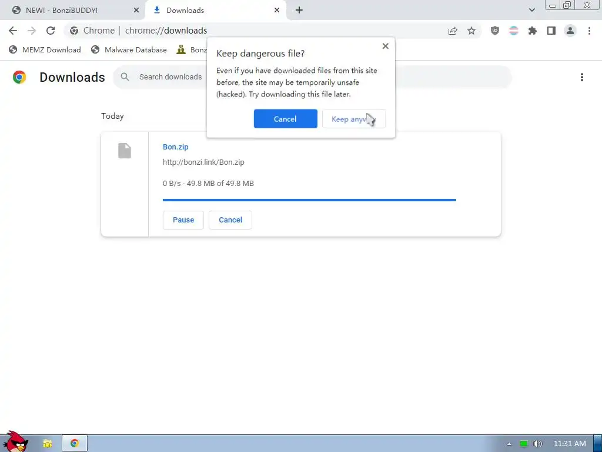Open the uBlock Origin extension icon
Viewport: 602px width, 452px height.
[495, 31]
